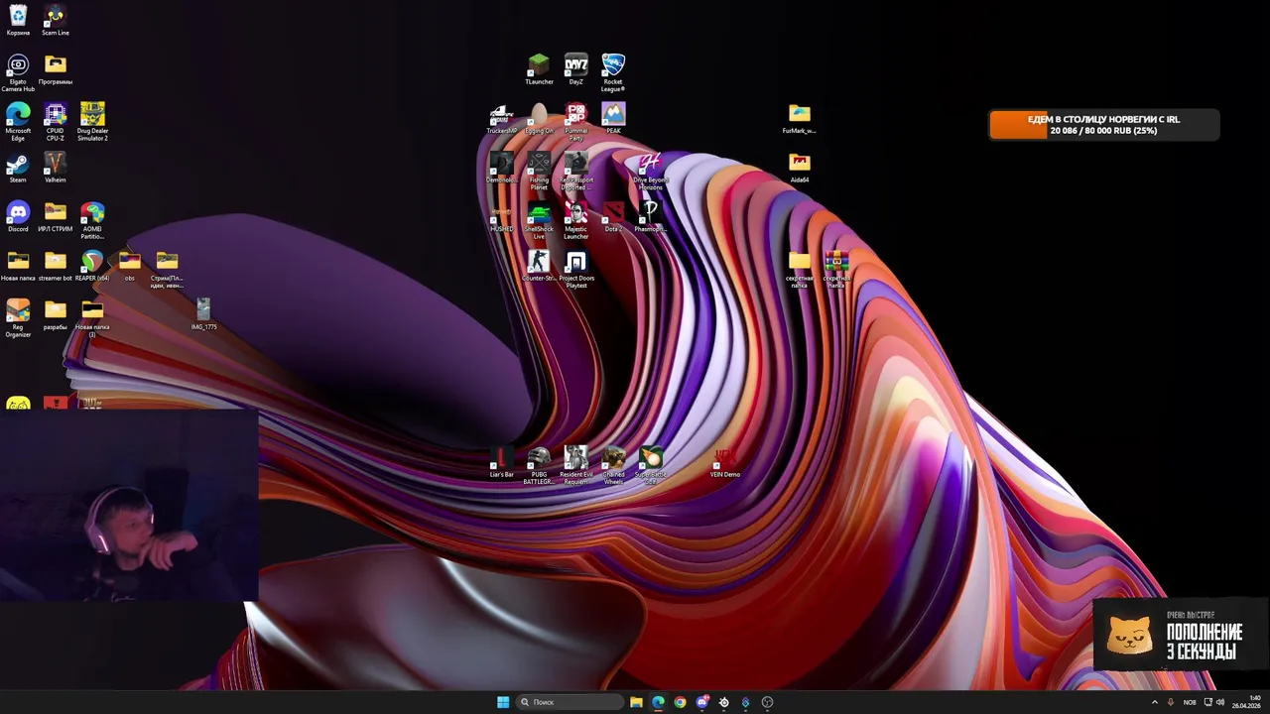Open the разрабы folder
The image size is (1270, 714).
(x=56, y=315)
